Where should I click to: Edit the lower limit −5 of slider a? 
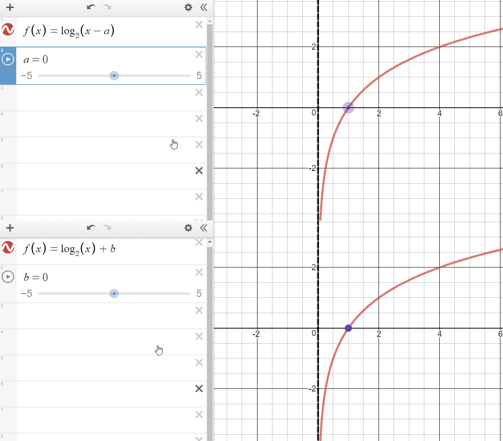point(27,76)
